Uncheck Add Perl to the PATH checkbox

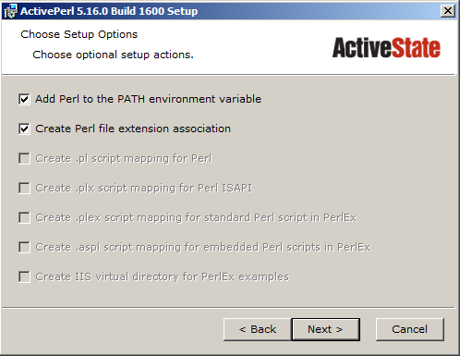(24, 99)
